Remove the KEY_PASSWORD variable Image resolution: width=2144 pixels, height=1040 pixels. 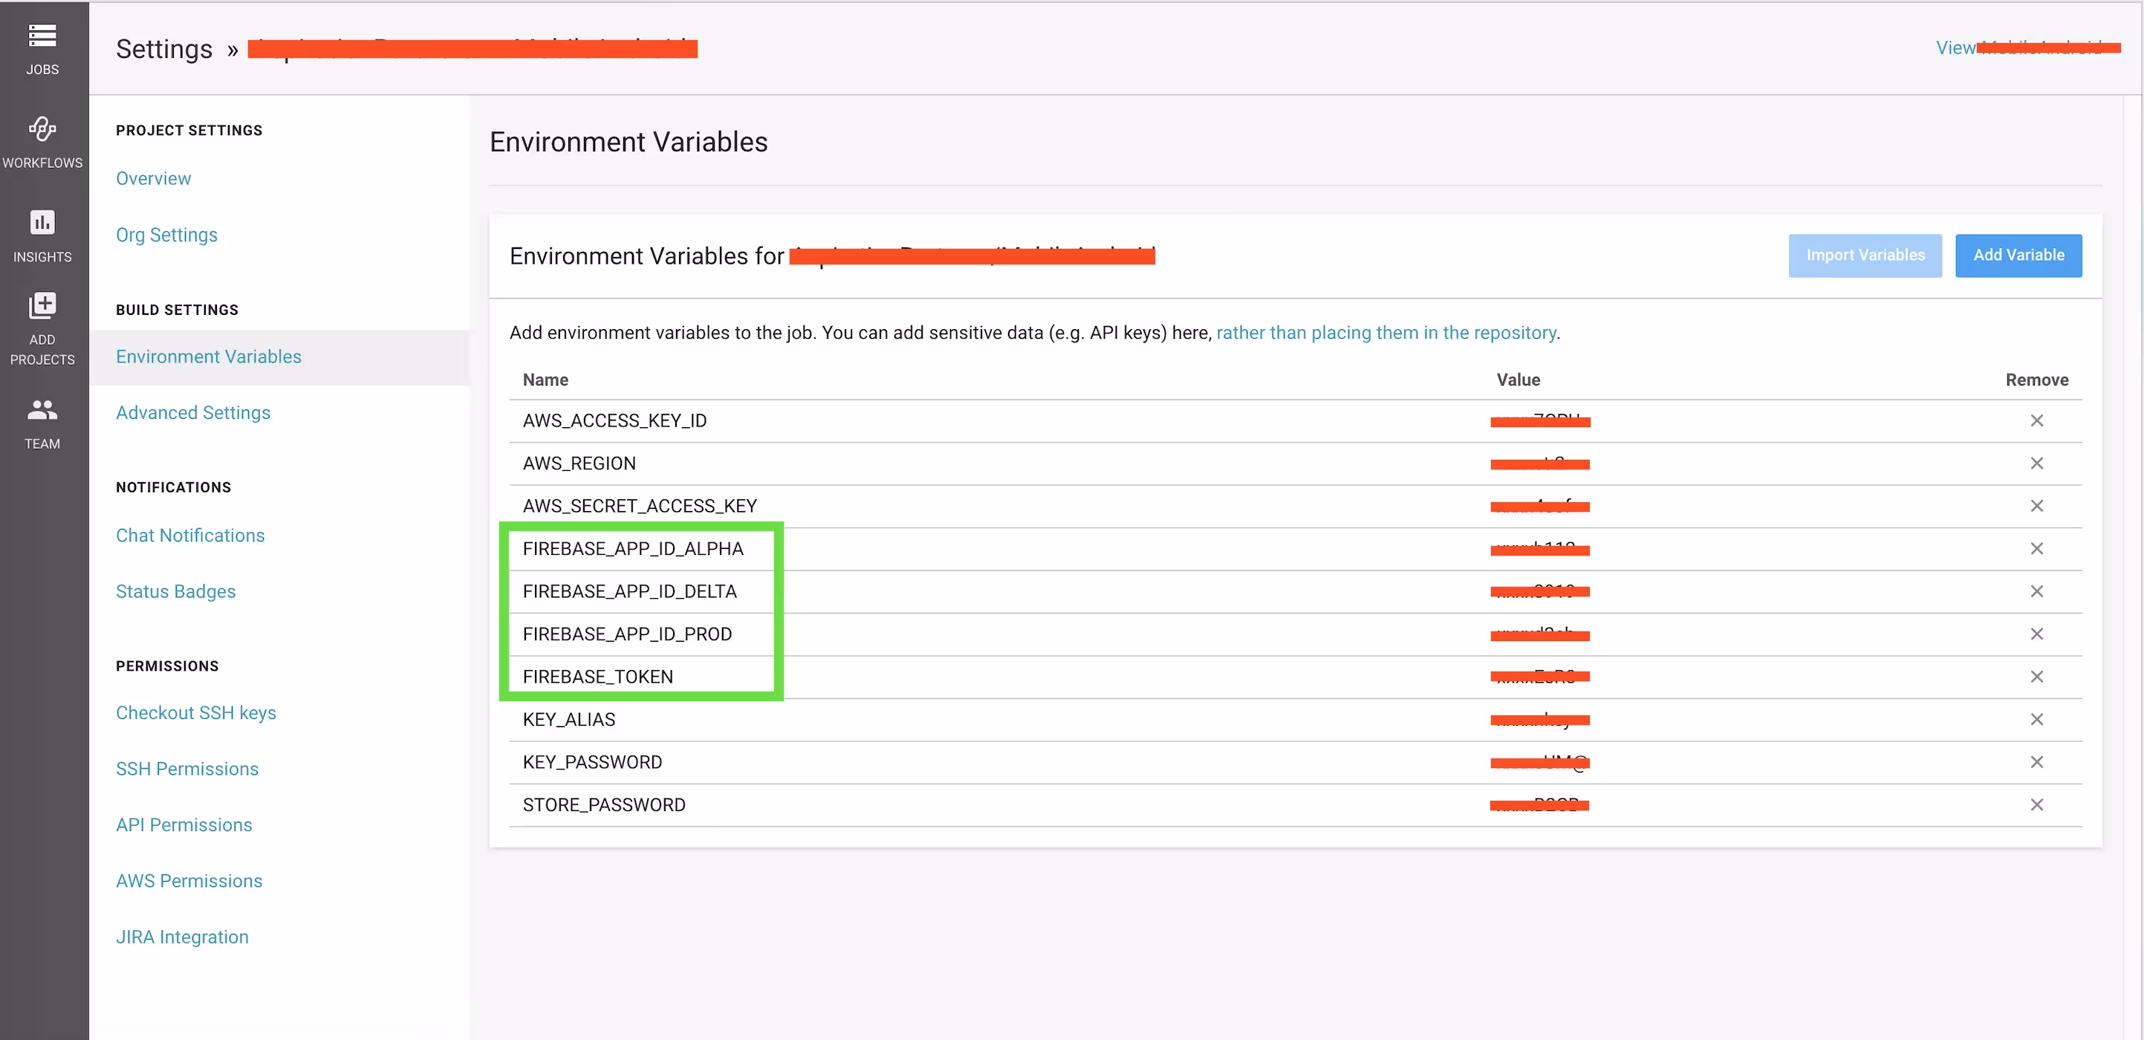coord(2038,761)
